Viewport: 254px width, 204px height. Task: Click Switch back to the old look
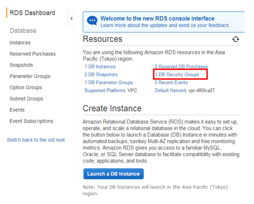pos(36,140)
